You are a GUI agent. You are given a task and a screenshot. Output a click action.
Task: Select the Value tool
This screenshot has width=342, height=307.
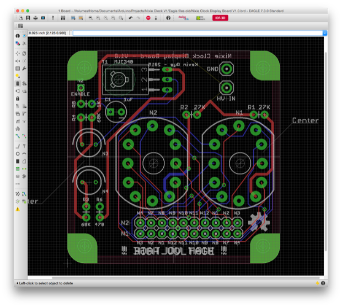tap(24, 106)
